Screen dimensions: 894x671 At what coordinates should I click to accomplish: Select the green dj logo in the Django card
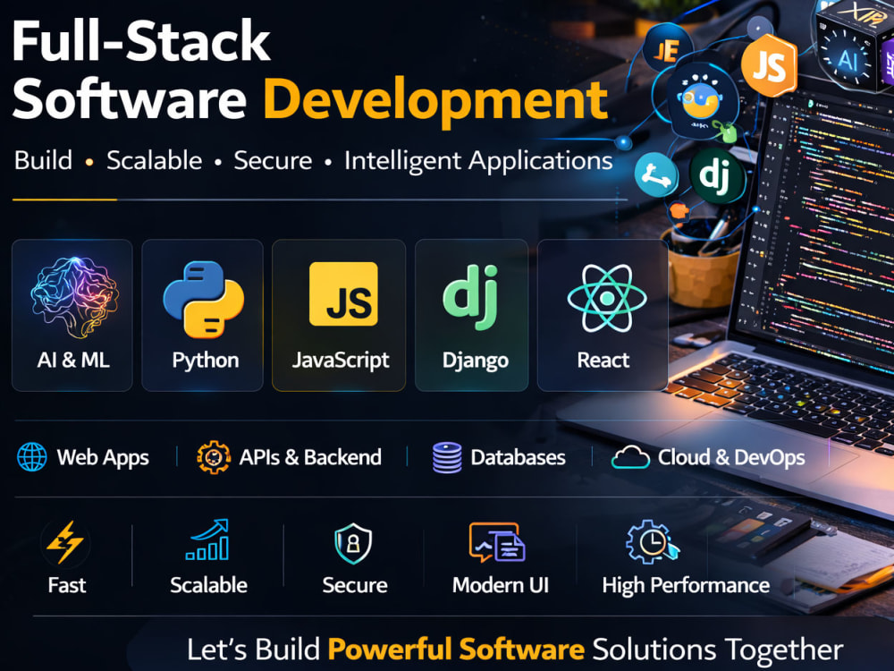click(471, 297)
